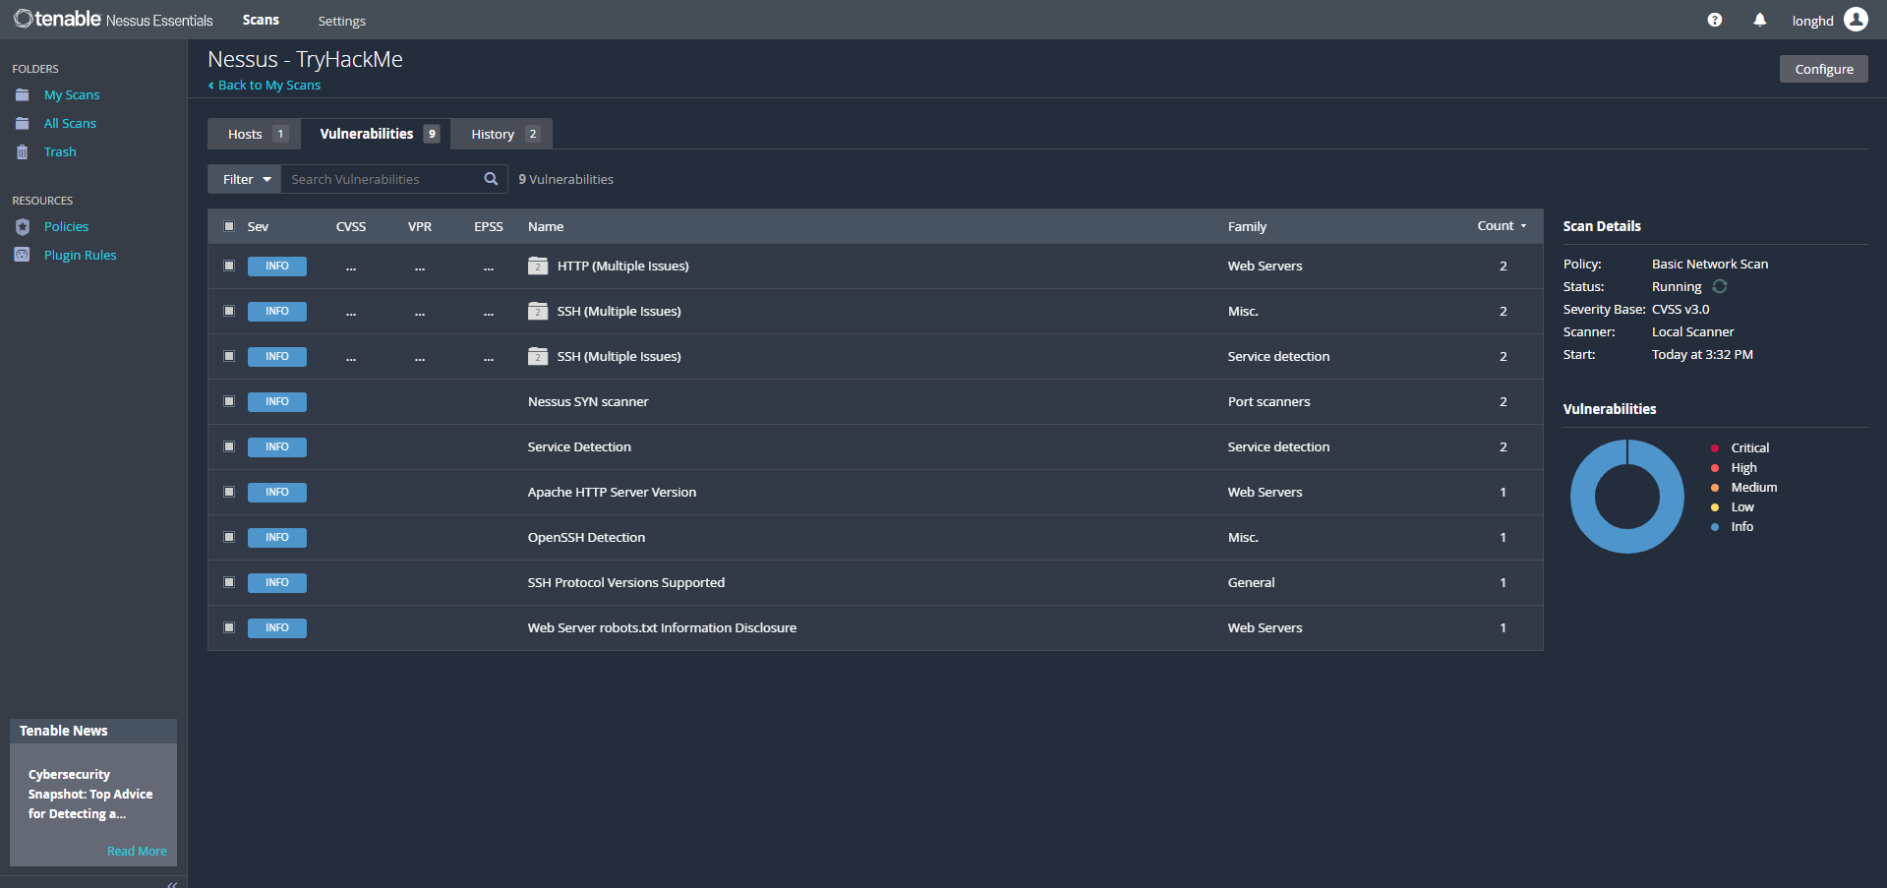Open the Service Detection vulnerability row

pyautogui.click(x=875, y=446)
